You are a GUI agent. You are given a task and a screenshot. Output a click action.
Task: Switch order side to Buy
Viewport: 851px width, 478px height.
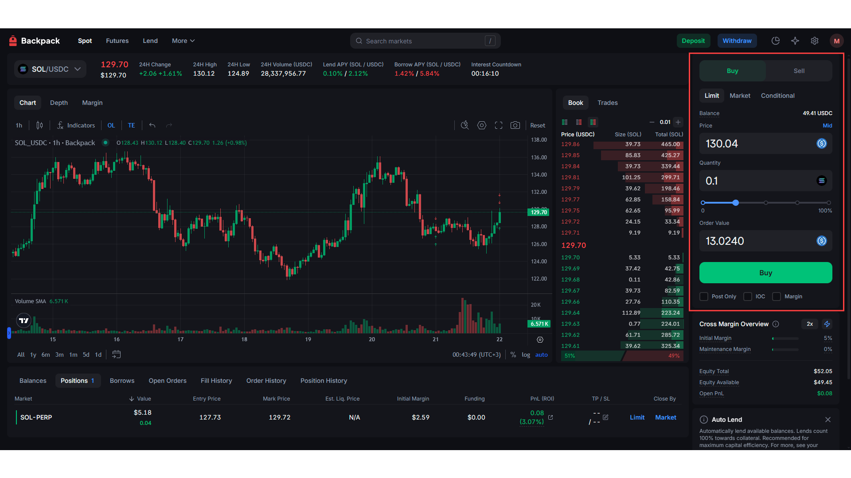click(x=733, y=71)
